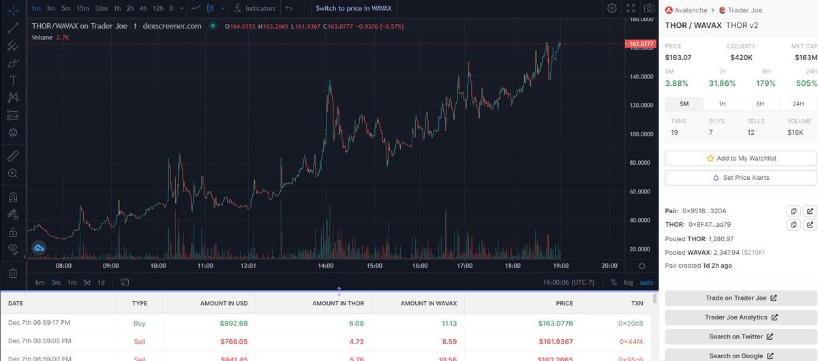Select the line chart style icon
Image resolution: width=818 pixels, height=361 pixels.
pyautogui.click(x=196, y=8)
